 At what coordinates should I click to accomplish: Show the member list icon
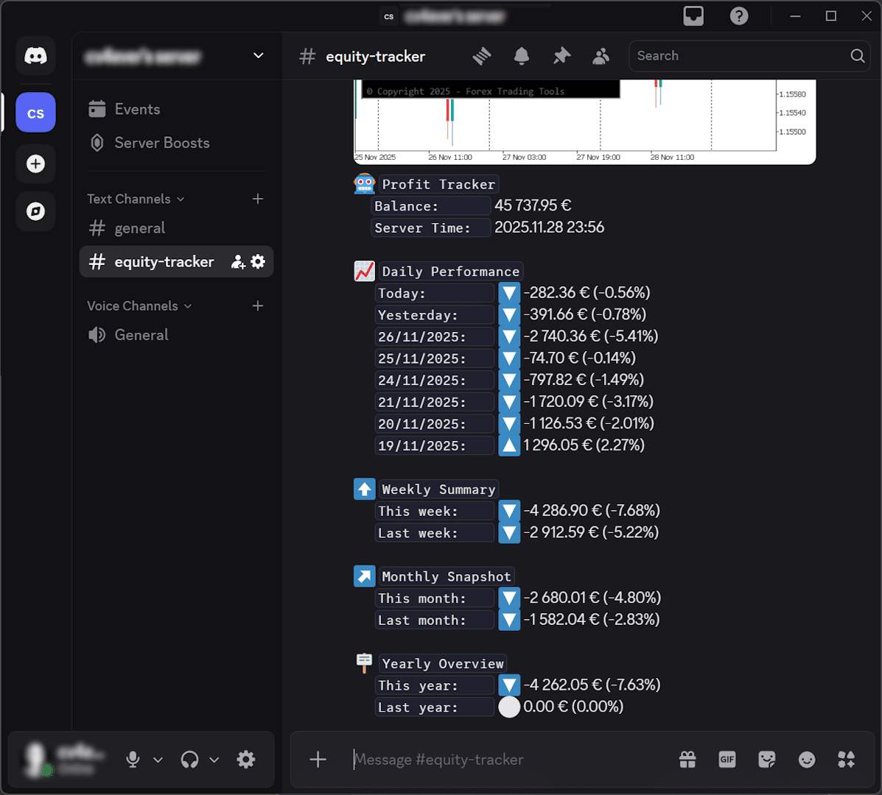click(601, 56)
